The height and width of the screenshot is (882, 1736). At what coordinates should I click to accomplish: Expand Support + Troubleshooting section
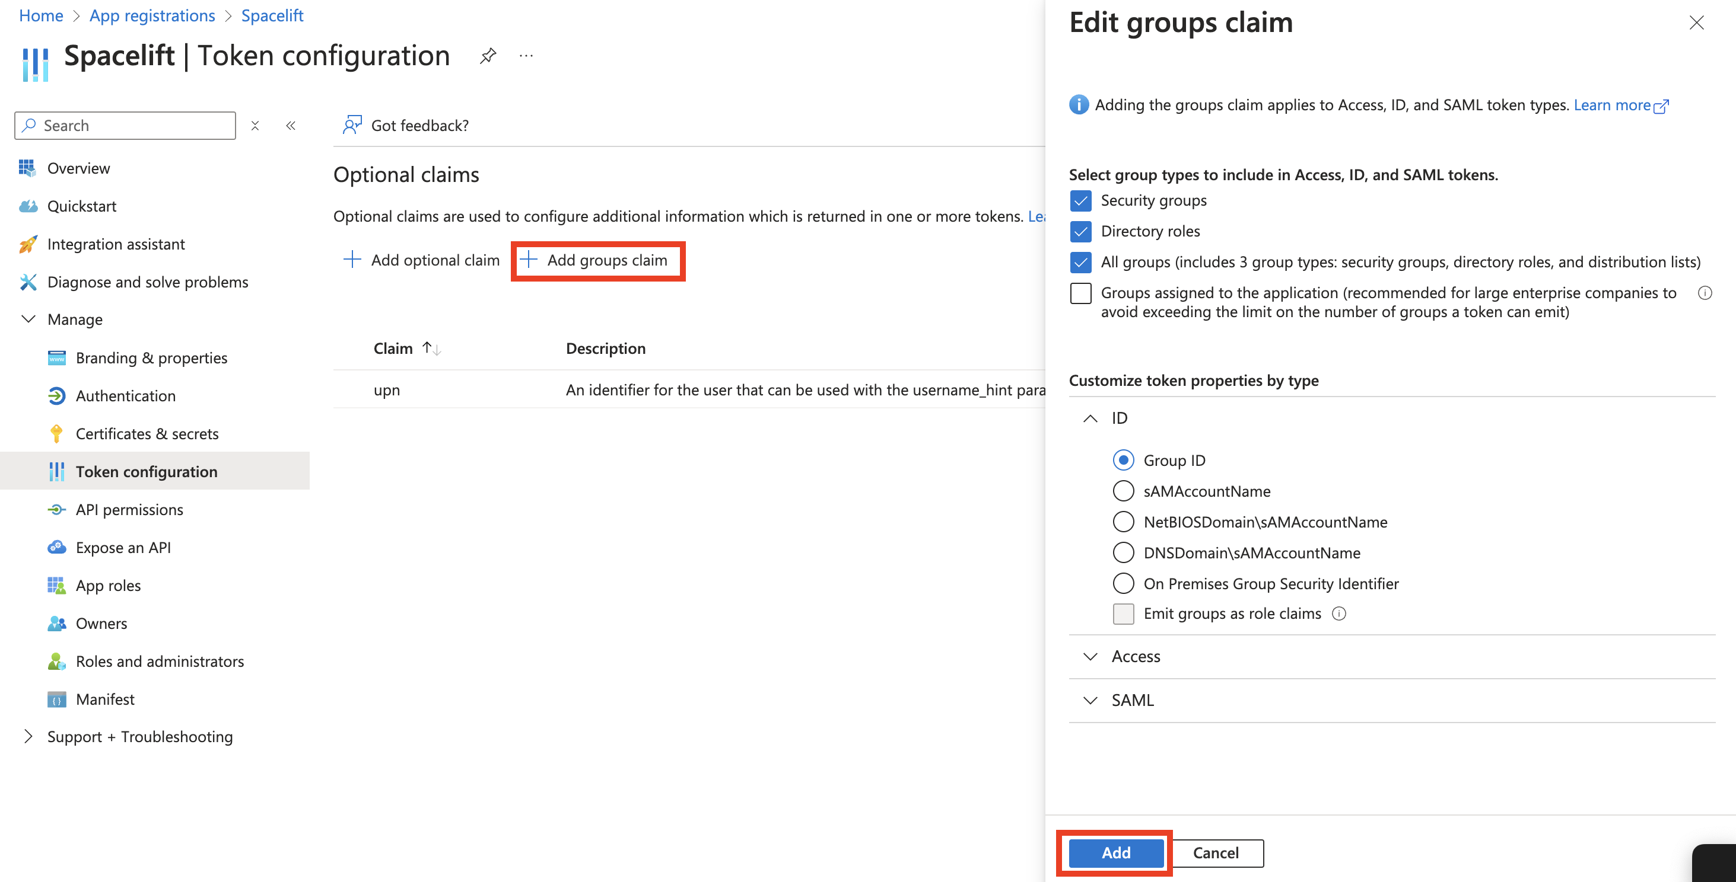28,737
